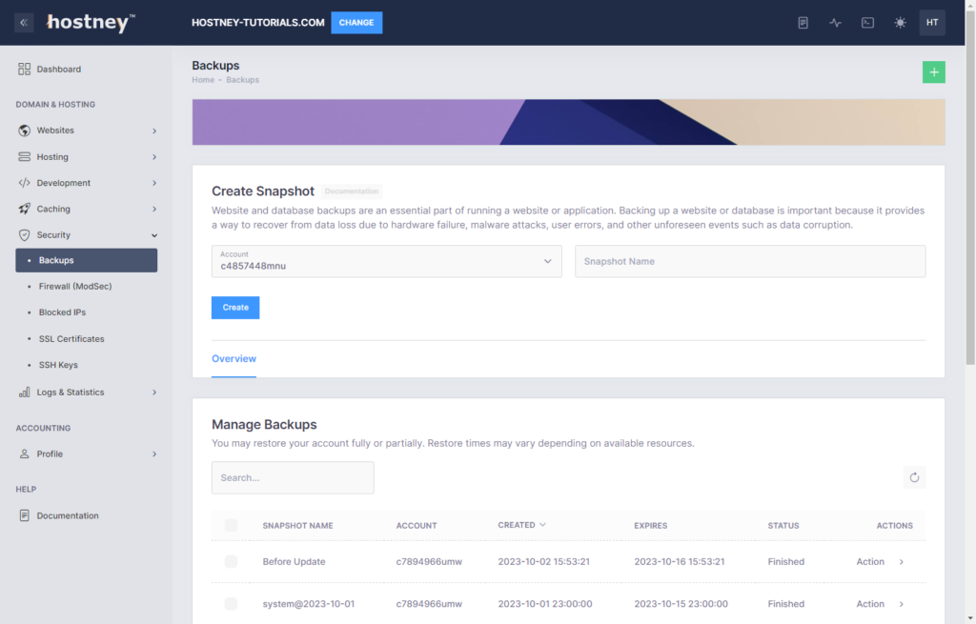This screenshot has height=624, width=976.
Task: Open the notes icon in top bar
Action: point(803,23)
